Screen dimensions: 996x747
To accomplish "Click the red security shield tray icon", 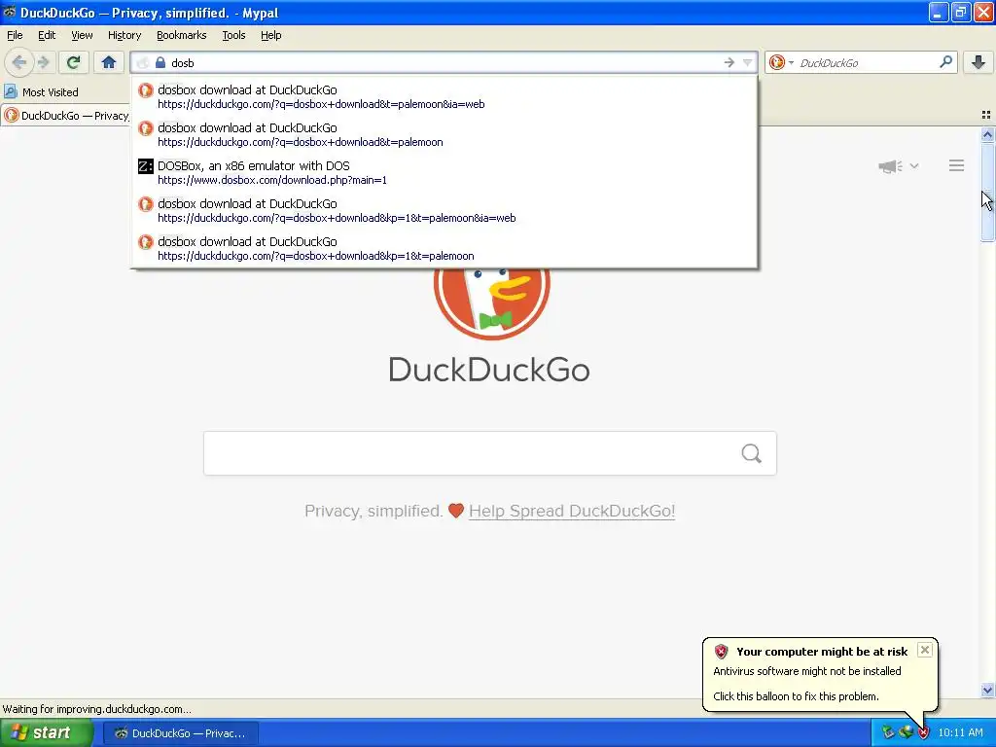I will (x=924, y=732).
